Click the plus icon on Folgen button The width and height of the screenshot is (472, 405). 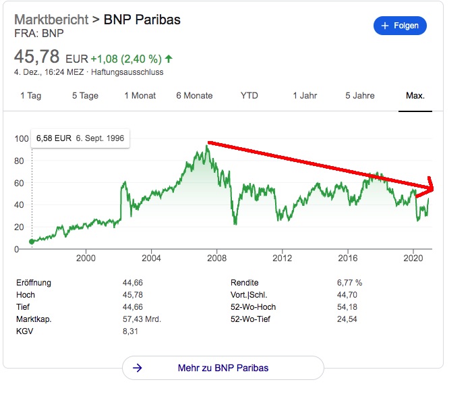[x=386, y=26]
